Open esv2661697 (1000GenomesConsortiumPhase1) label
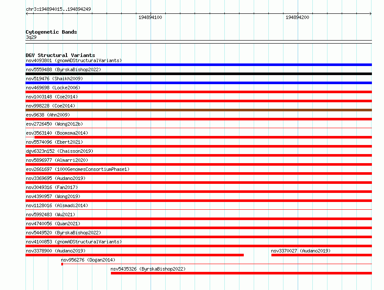 click(78, 169)
